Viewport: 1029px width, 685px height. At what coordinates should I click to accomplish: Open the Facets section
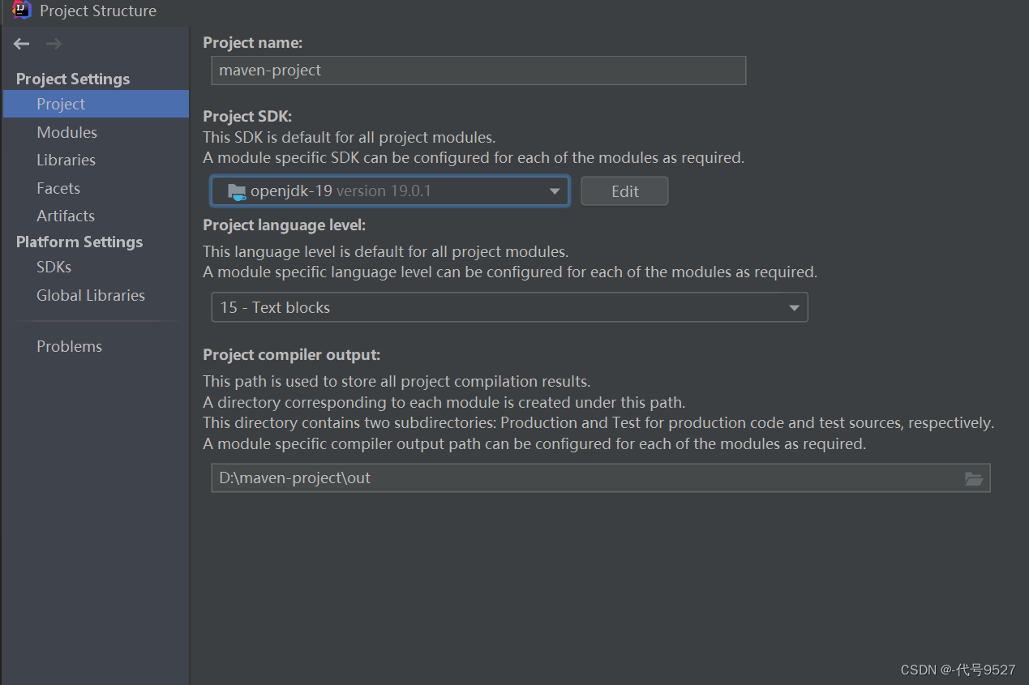click(58, 188)
